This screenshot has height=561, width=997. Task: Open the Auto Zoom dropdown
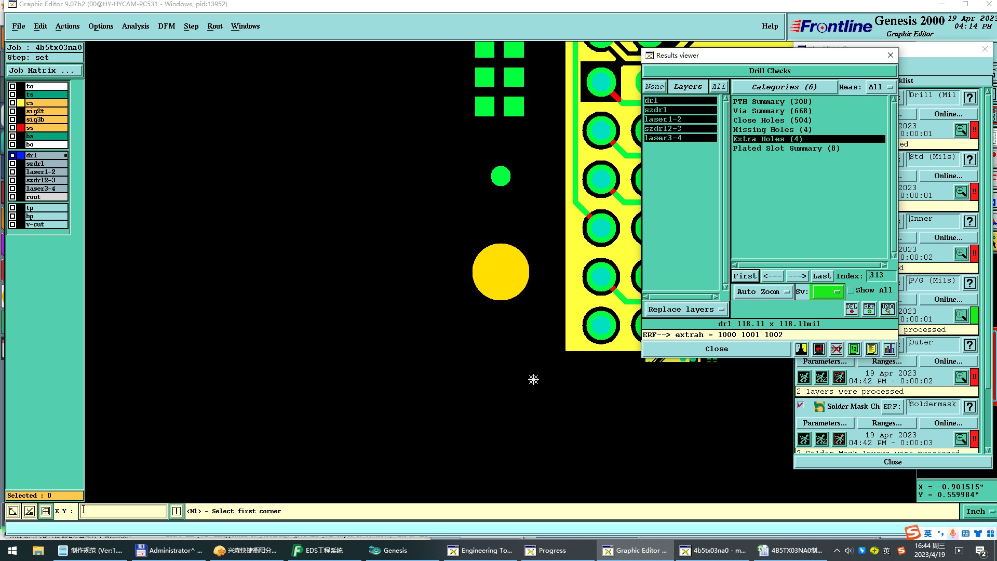coord(763,292)
